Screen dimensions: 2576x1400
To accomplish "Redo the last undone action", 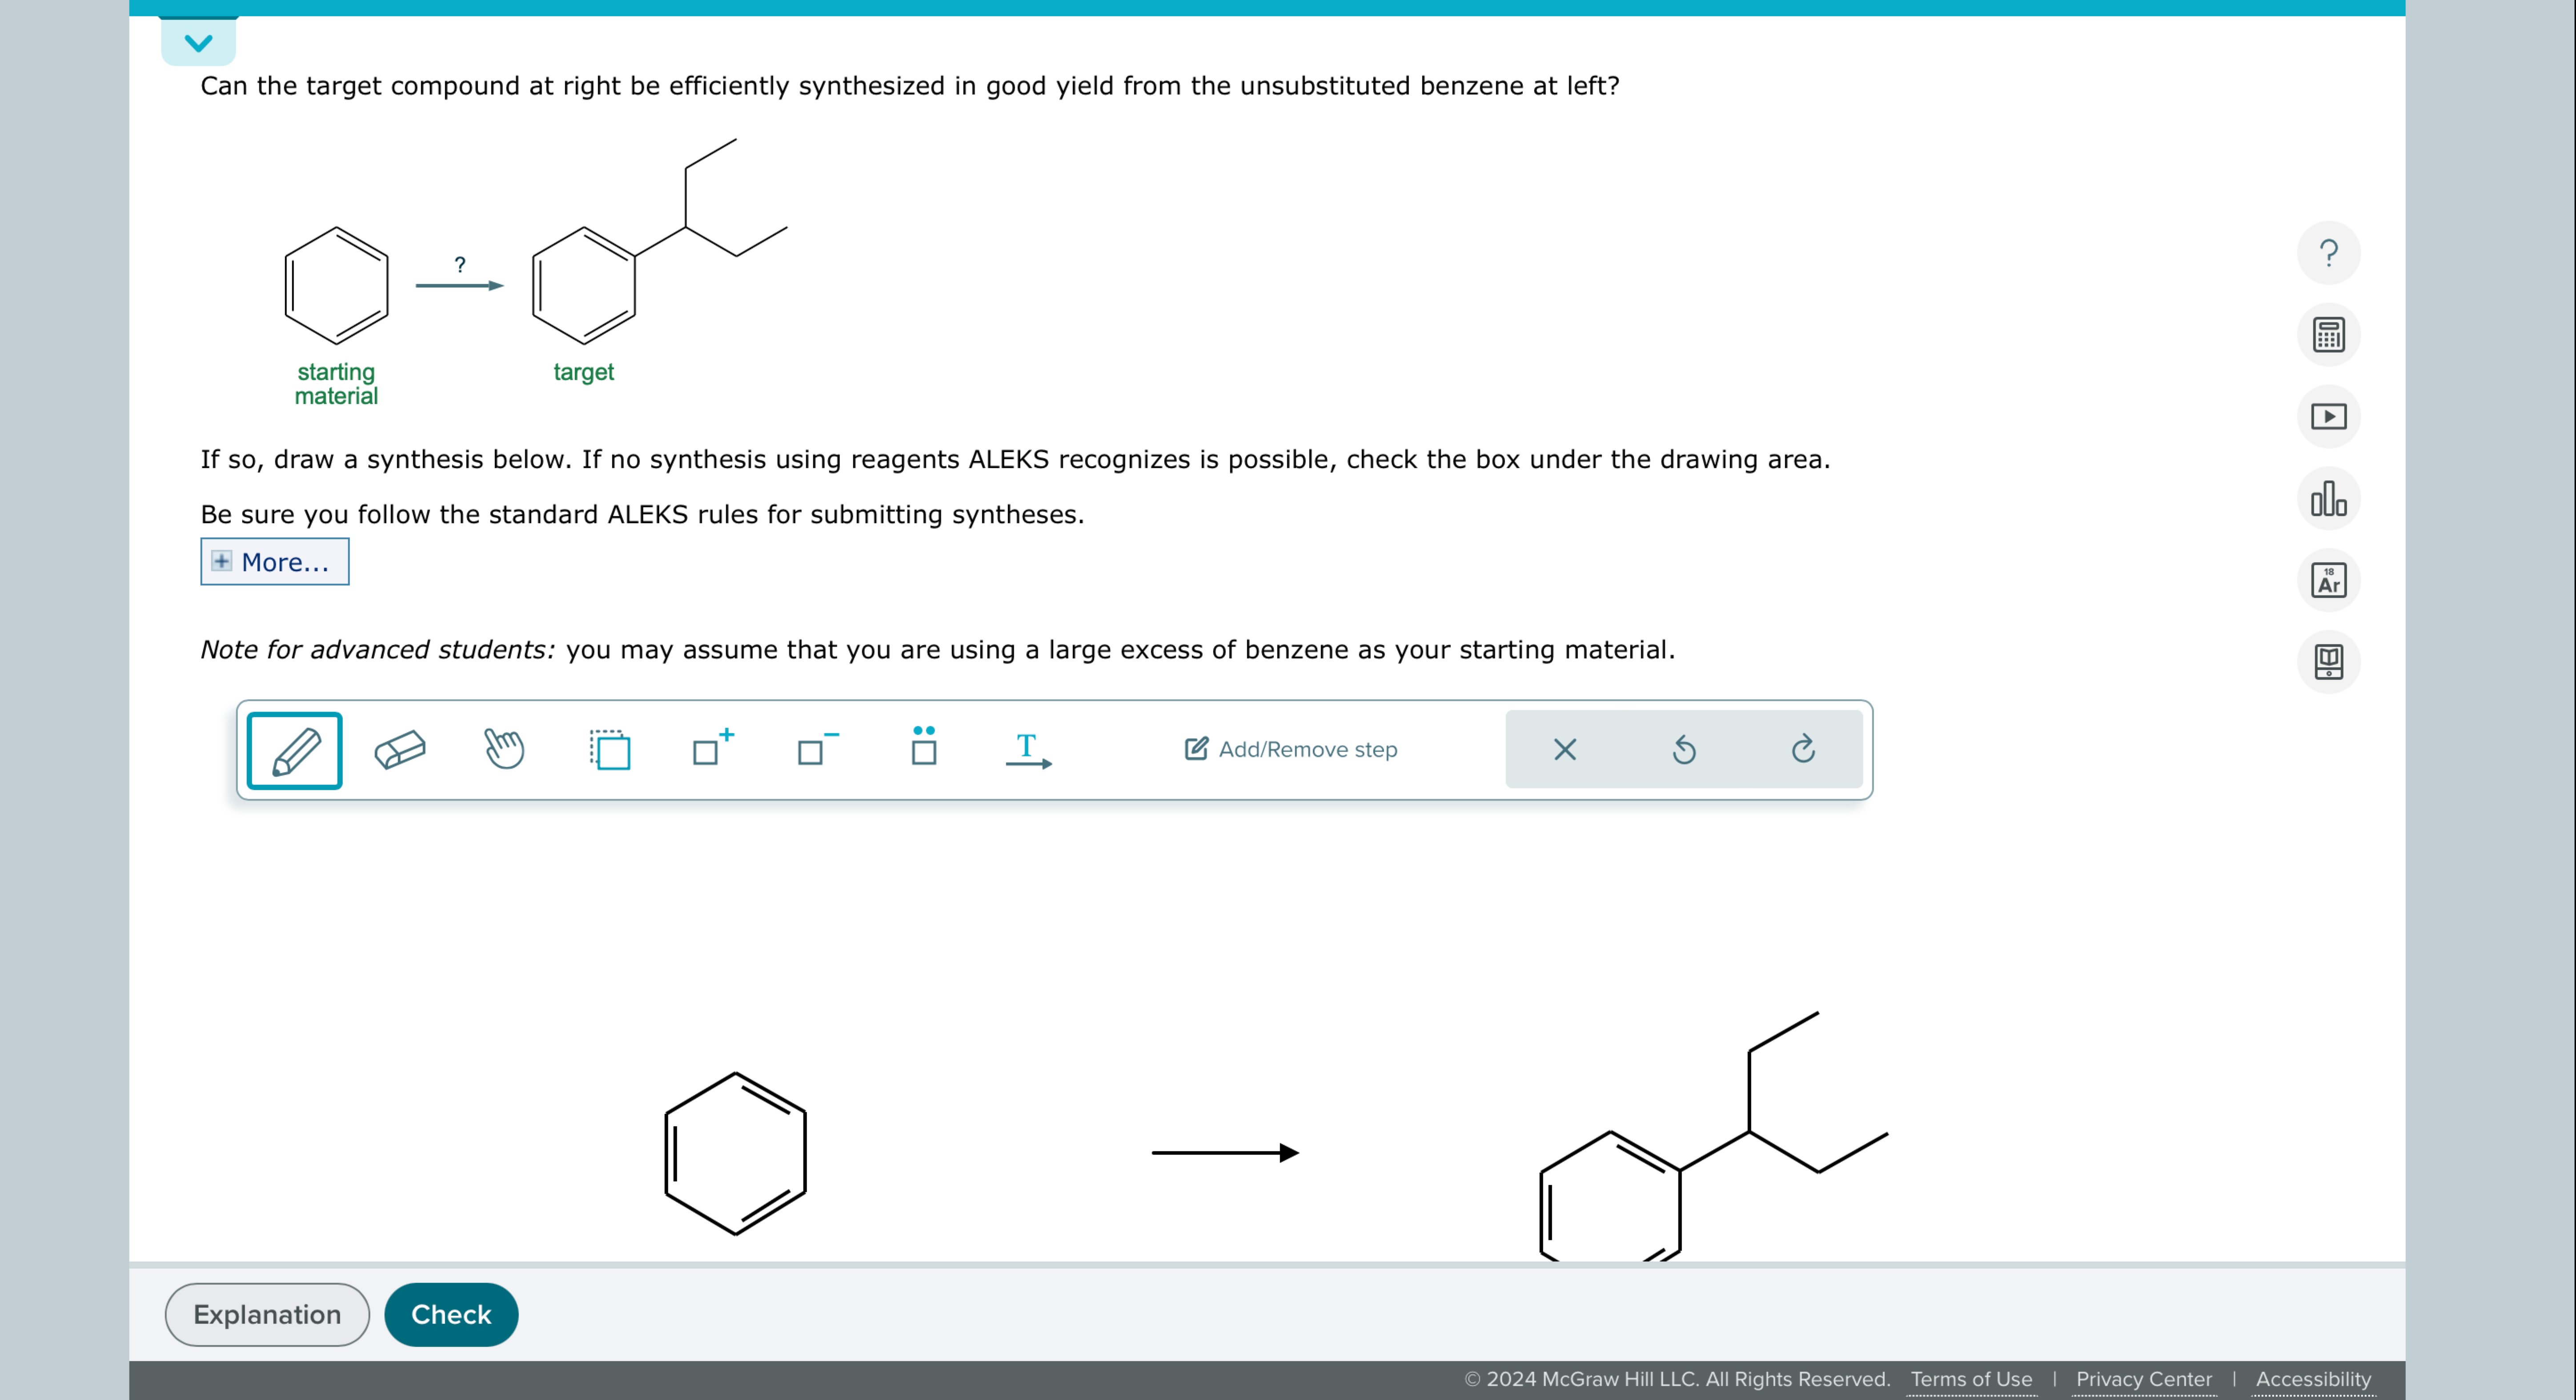I will coord(1802,749).
